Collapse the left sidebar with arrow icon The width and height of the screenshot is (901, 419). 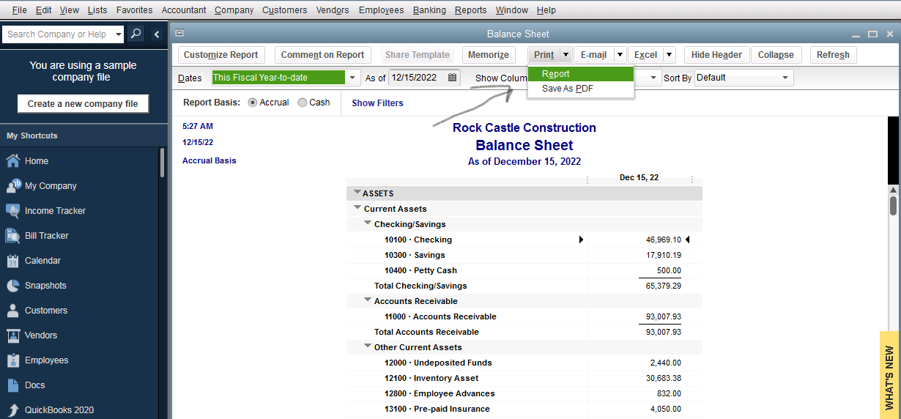[x=157, y=34]
